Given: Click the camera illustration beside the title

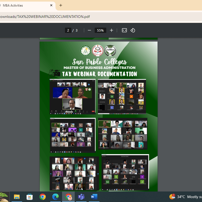Looking at the screenshot, I should pos(54,74).
